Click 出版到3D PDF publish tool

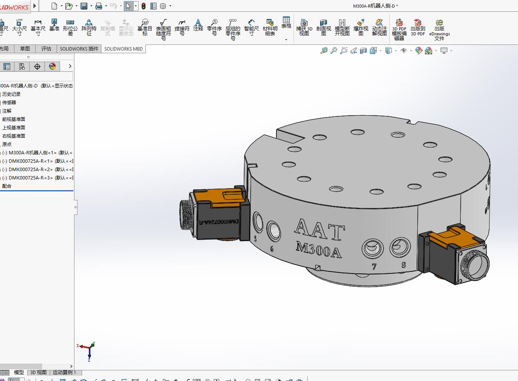click(418, 28)
